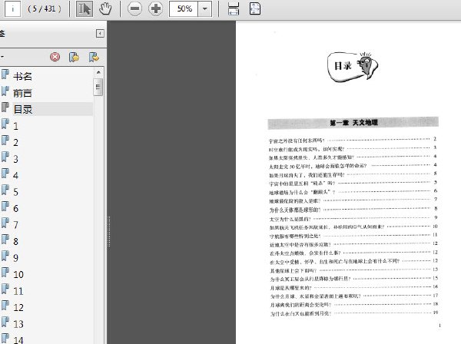Click the panel splitter grip handle
461x344 pixels.
pos(109,231)
